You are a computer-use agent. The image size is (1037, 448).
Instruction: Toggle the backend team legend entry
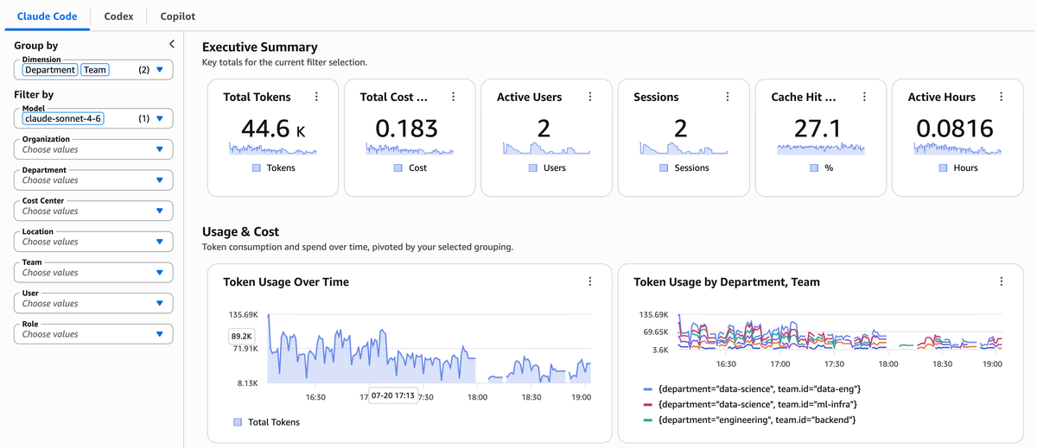750,419
